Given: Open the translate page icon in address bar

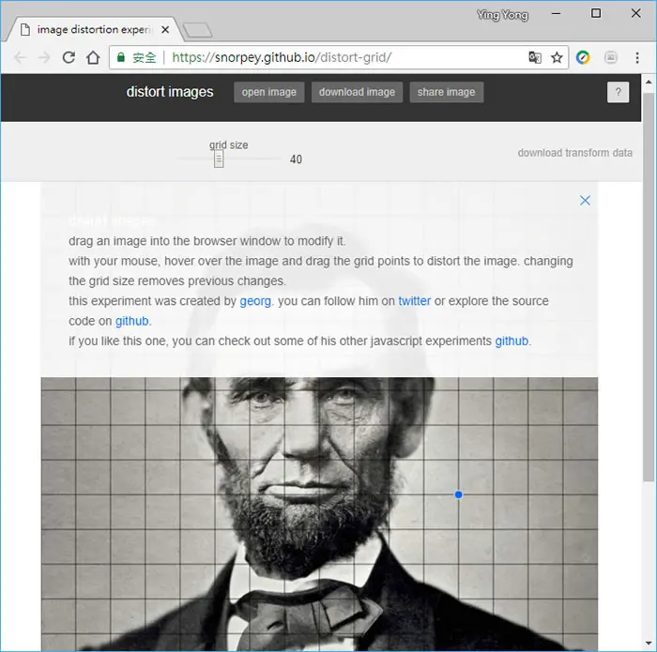Looking at the screenshot, I should click(x=535, y=57).
